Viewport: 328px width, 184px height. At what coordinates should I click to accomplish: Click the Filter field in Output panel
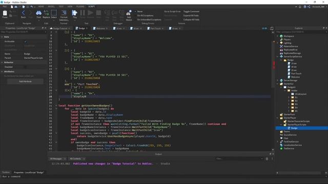pos(239,159)
